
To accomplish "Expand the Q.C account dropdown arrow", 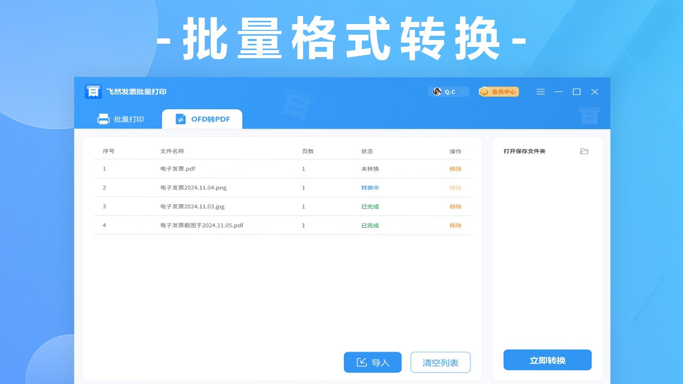I will click(463, 92).
